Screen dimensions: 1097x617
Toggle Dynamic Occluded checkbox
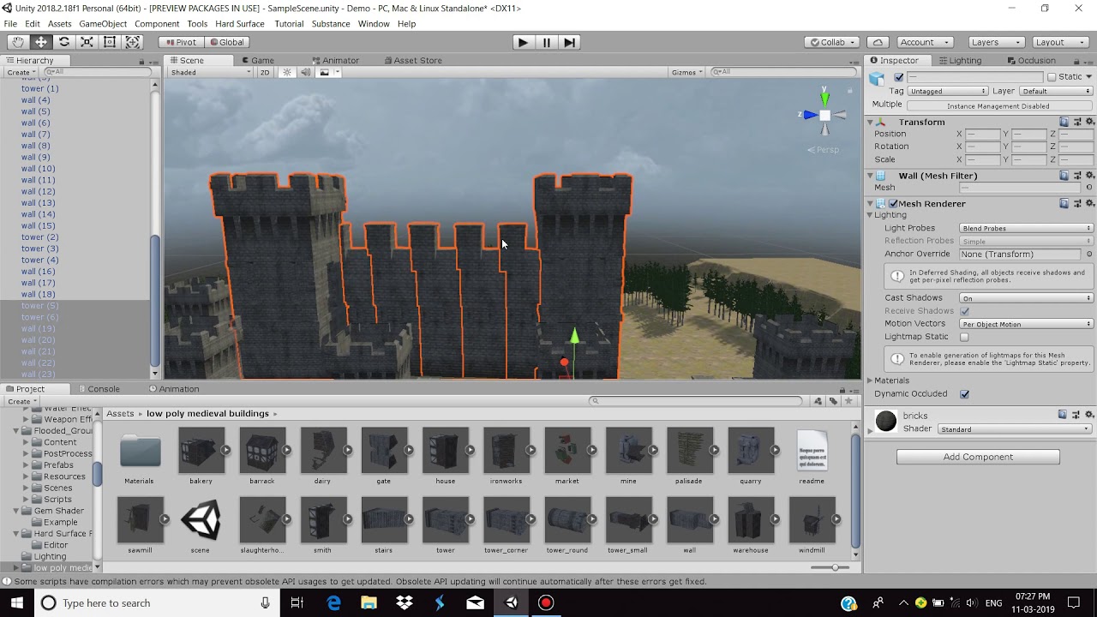[x=965, y=394]
